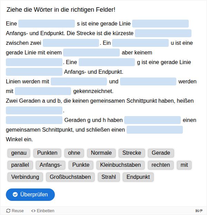Select the 'genau' word chip
The width and height of the screenshot is (207, 215).
coord(19,153)
